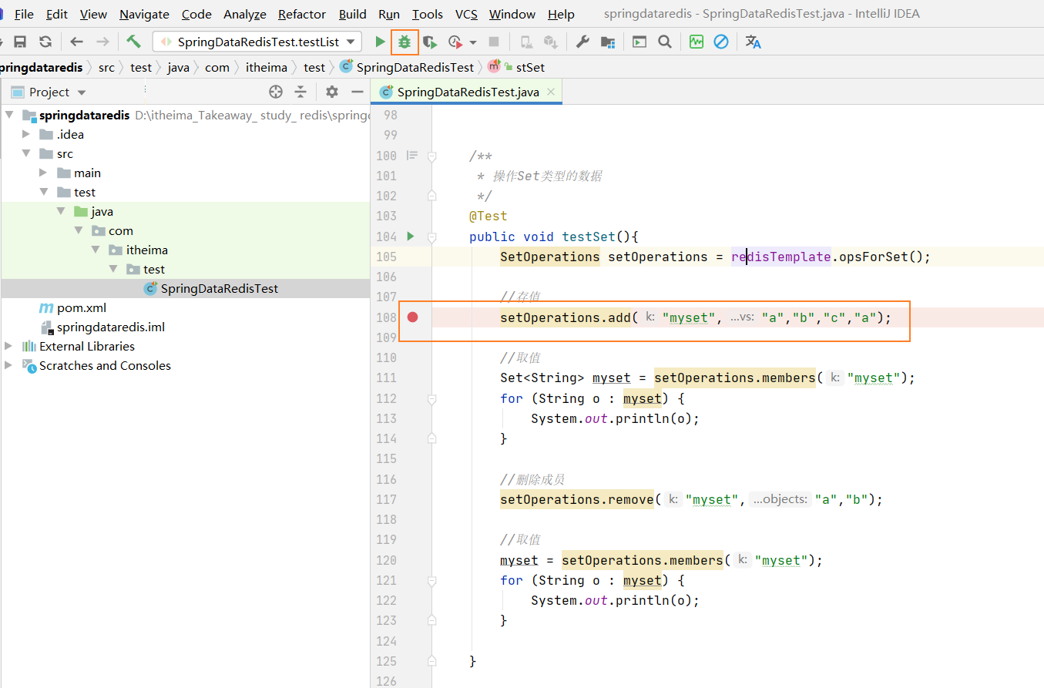1044x688 pixels.
Task: Build project with the hammer icon
Action: click(134, 42)
